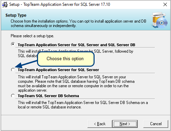The height and width of the screenshot is (131, 171).
Task: Close the setup window
Action: click(x=165, y=4)
